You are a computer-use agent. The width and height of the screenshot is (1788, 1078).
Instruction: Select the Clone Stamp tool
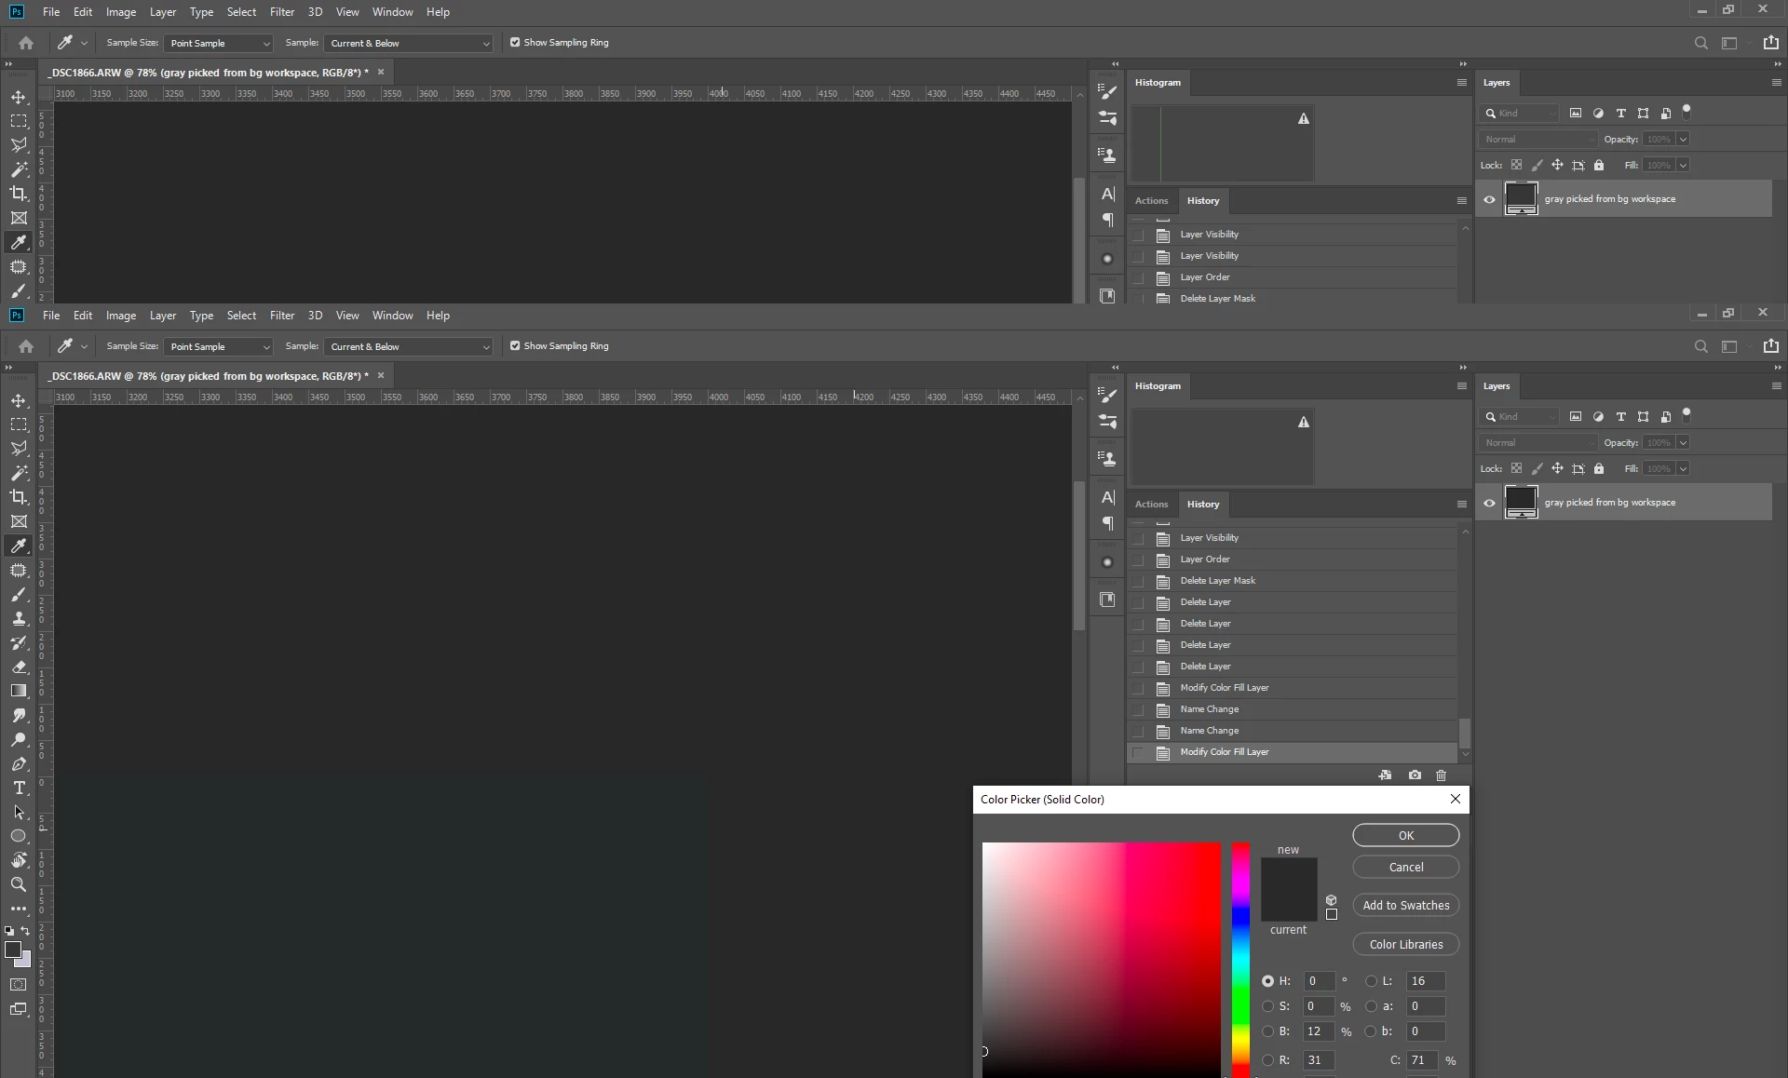[19, 618]
